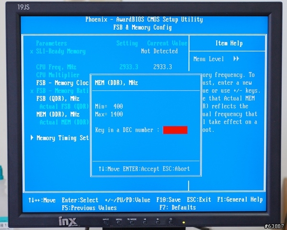Click ENTER:Accept in the dialog footer
Screen dimensions: 287x230
[141, 169]
